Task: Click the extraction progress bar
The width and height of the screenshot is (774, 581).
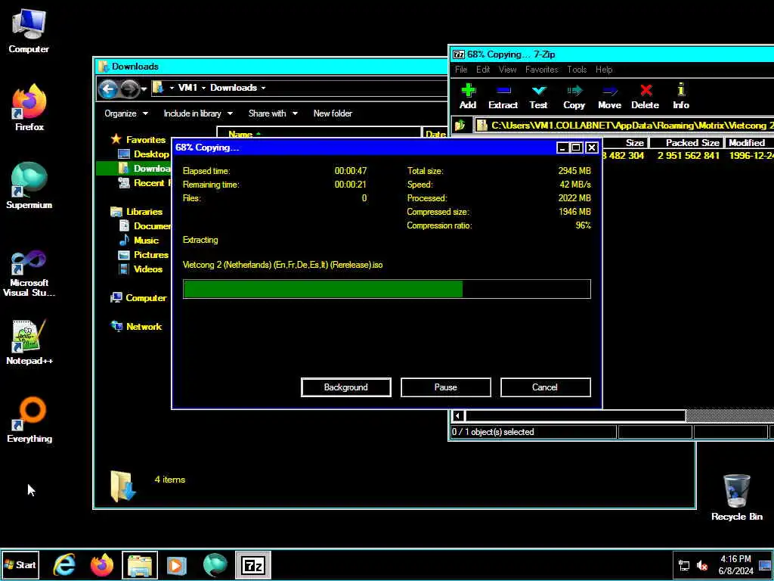Action: 386,289
